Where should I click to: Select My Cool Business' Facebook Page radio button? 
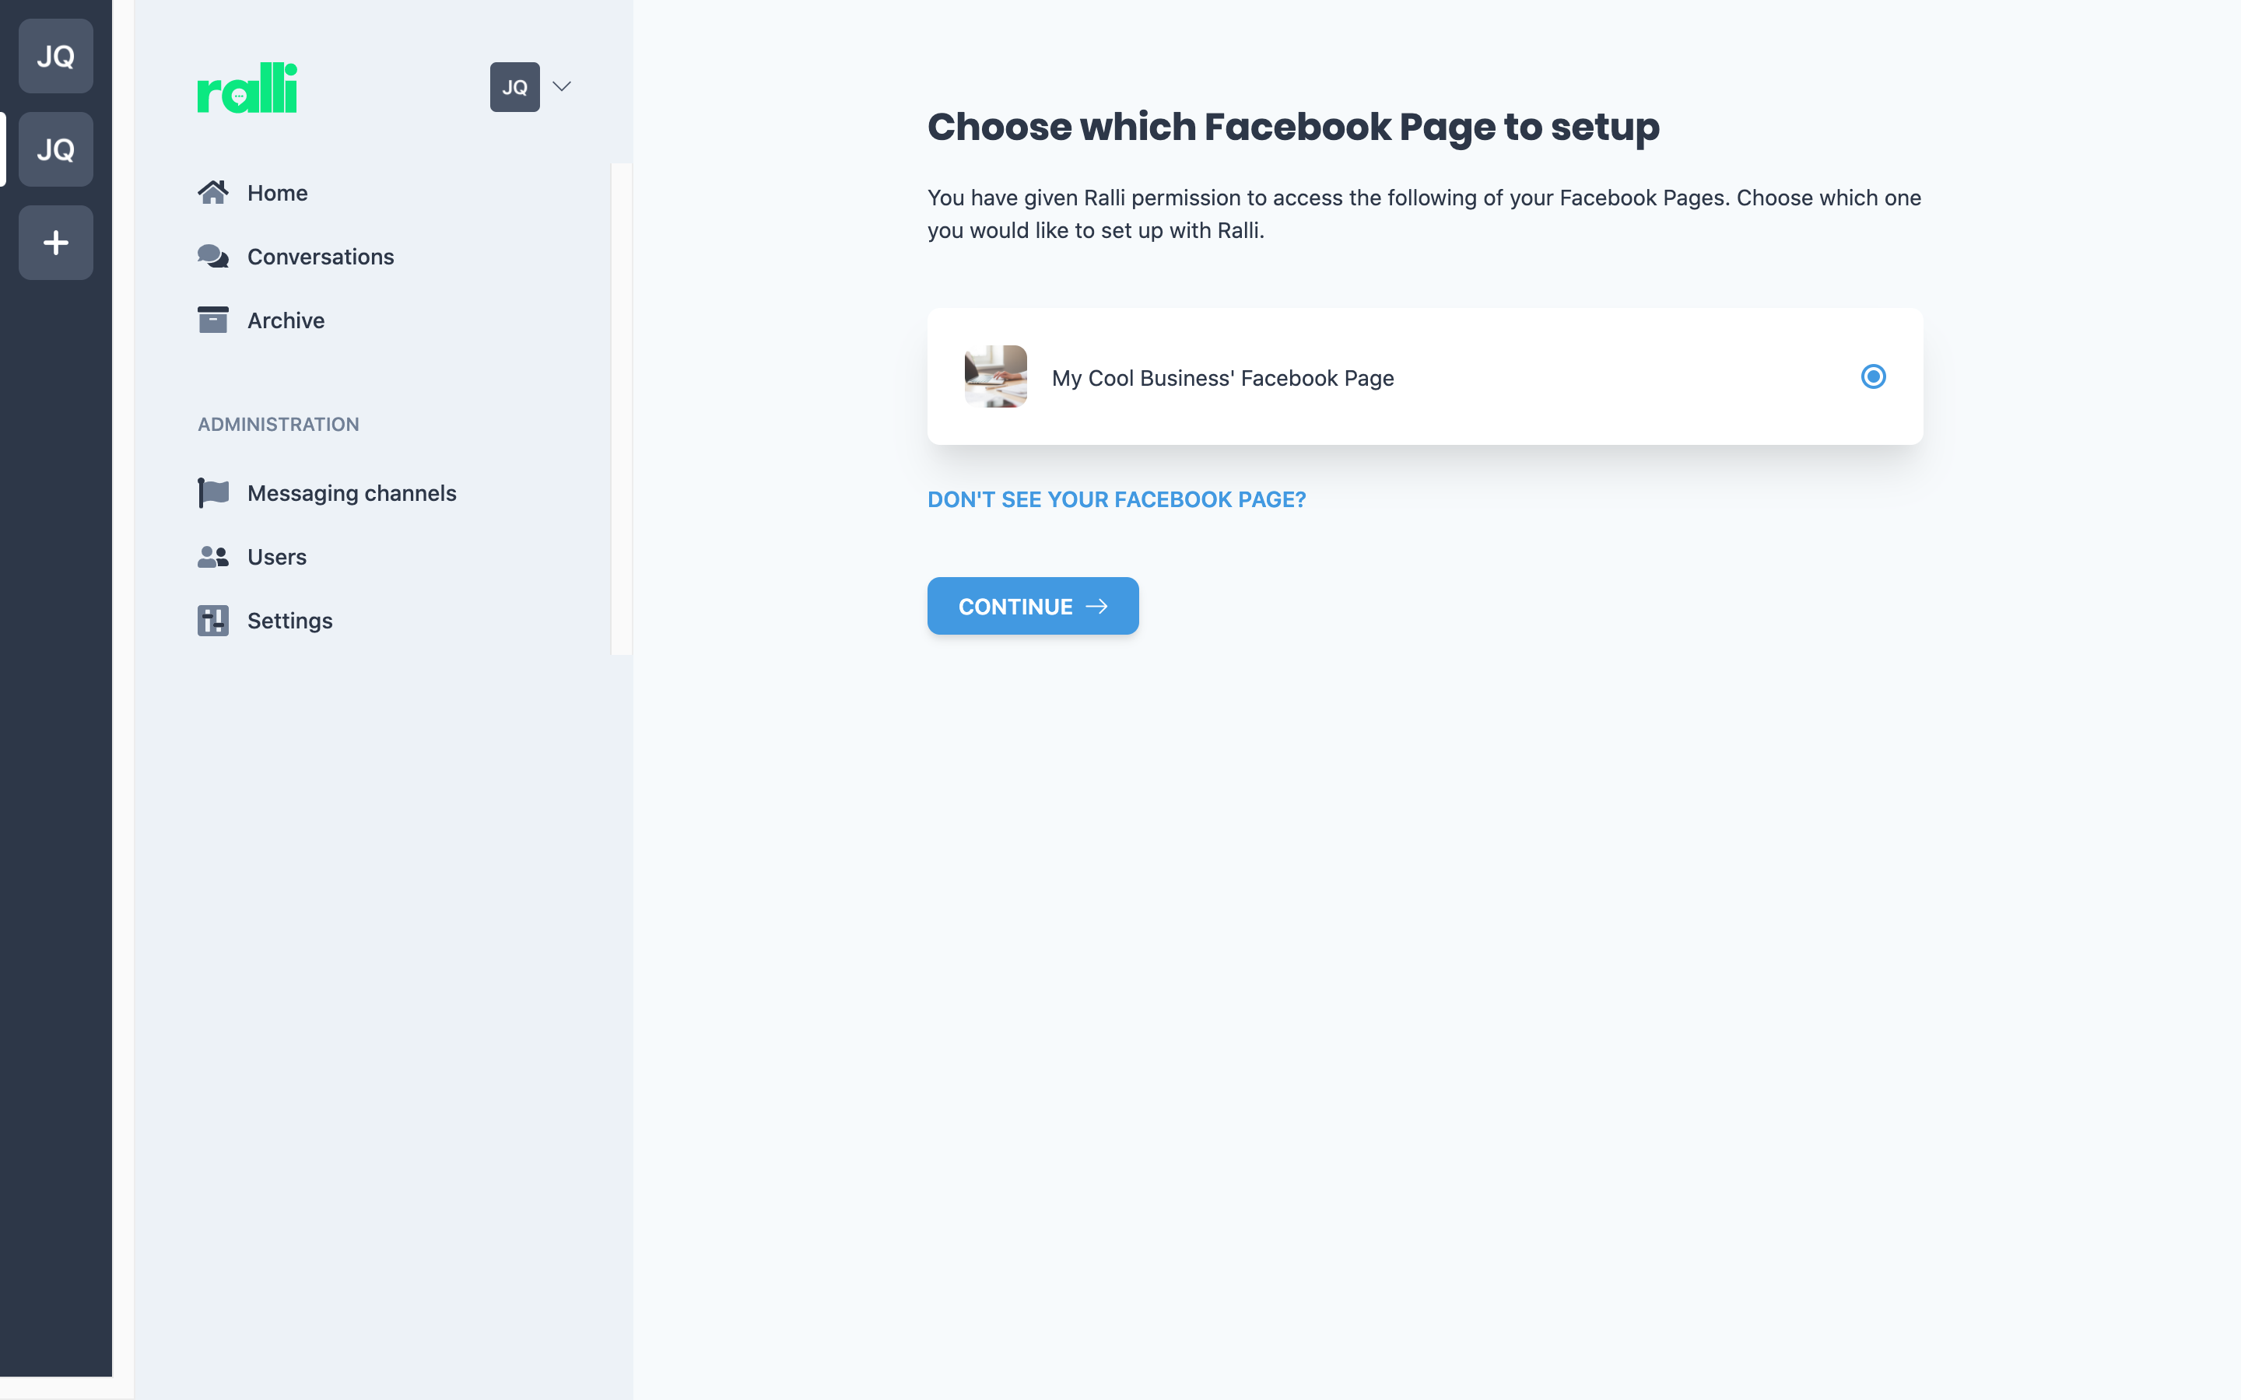(1874, 377)
